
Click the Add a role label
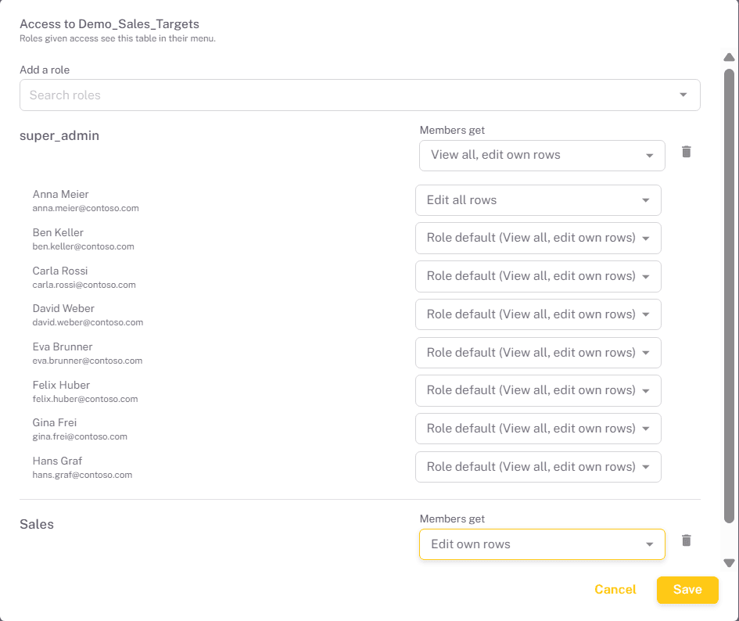click(45, 70)
